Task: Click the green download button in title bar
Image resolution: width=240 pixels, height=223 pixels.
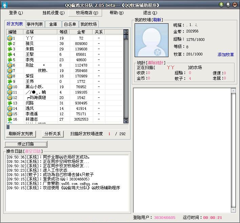Action: click(221, 5)
